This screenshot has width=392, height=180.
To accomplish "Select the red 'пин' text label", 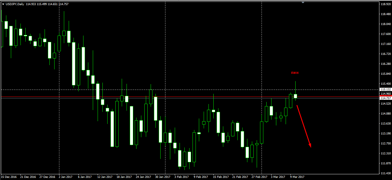I will click(295, 73).
